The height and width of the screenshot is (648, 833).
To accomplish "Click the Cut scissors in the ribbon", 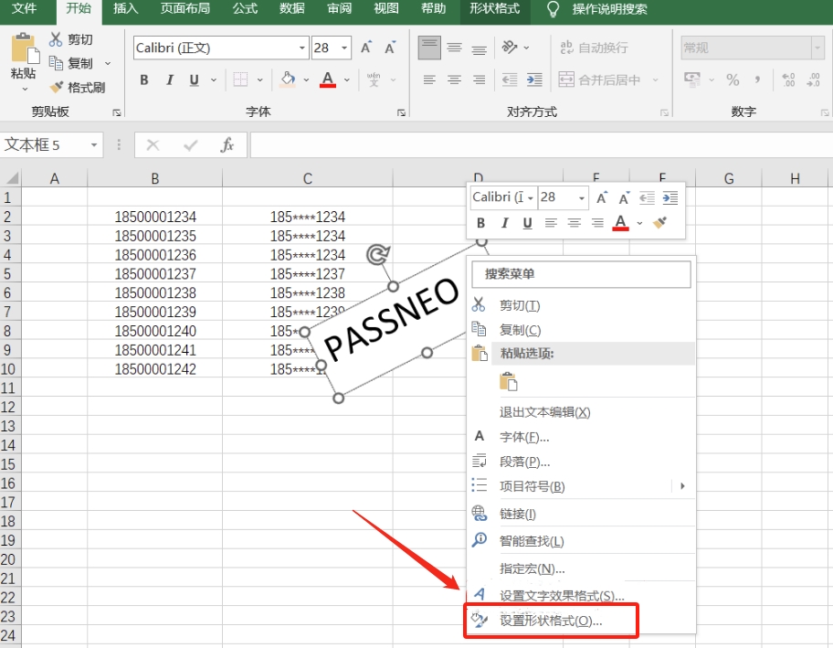I will [x=56, y=39].
